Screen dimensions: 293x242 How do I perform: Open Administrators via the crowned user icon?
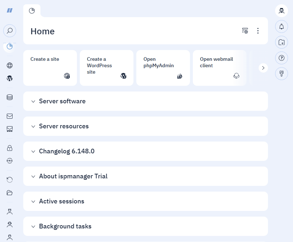(x=10, y=212)
